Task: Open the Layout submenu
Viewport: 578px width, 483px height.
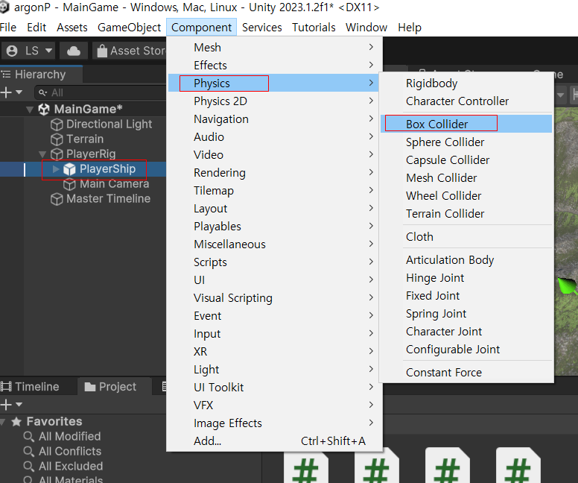Action: [x=274, y=208]
